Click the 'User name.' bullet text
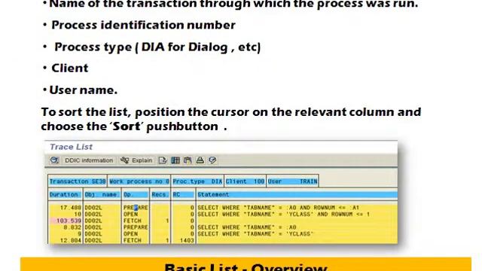 84,90
